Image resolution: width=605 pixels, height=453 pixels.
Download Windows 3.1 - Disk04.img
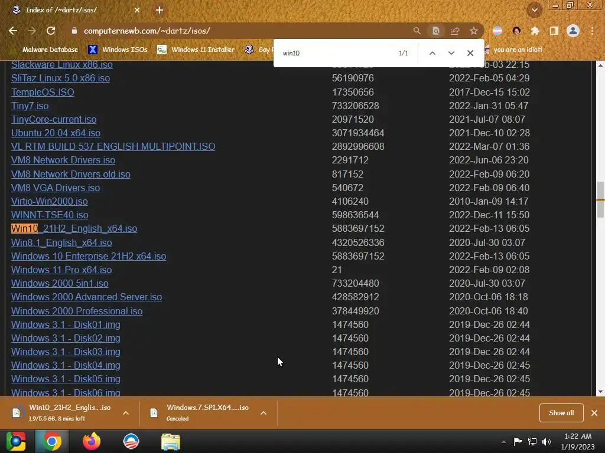pos(66,365)
